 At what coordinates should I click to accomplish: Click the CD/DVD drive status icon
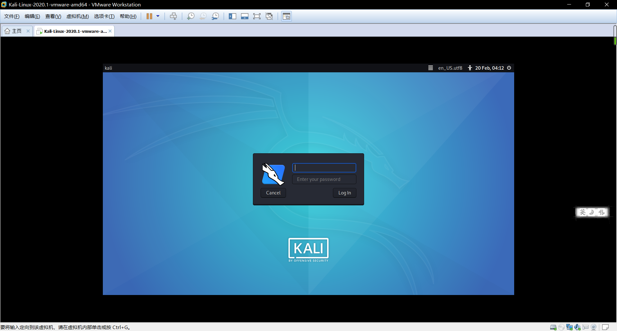click(561, 327)
